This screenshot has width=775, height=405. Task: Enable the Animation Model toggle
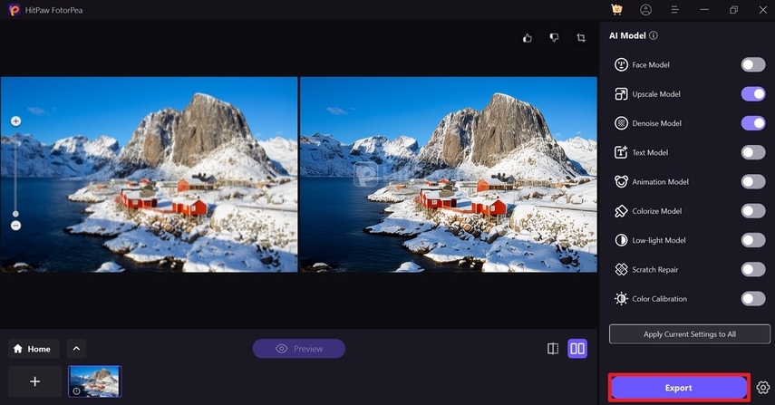pyautogui.click(x=753, y=181)
